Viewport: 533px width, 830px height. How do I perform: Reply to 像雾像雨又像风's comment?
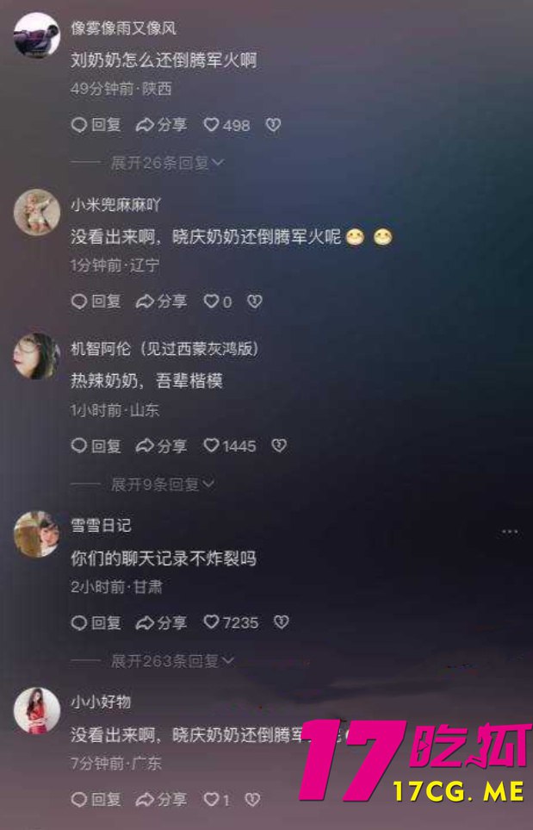point(96,125)
